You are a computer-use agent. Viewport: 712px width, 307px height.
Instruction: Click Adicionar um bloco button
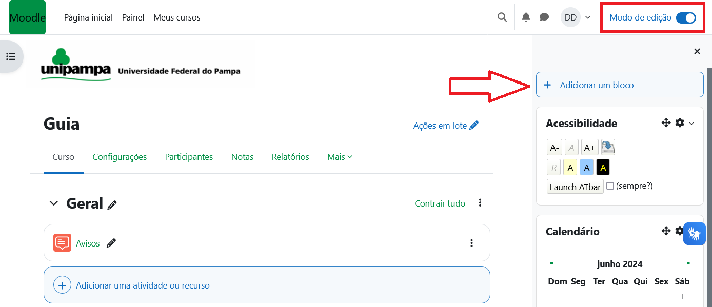click(619, 85)
